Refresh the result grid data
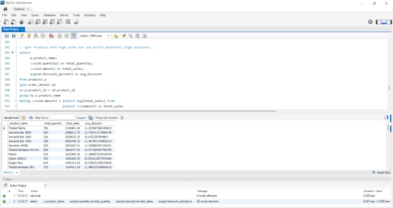The image size is (393, 208). pos(31,118)
